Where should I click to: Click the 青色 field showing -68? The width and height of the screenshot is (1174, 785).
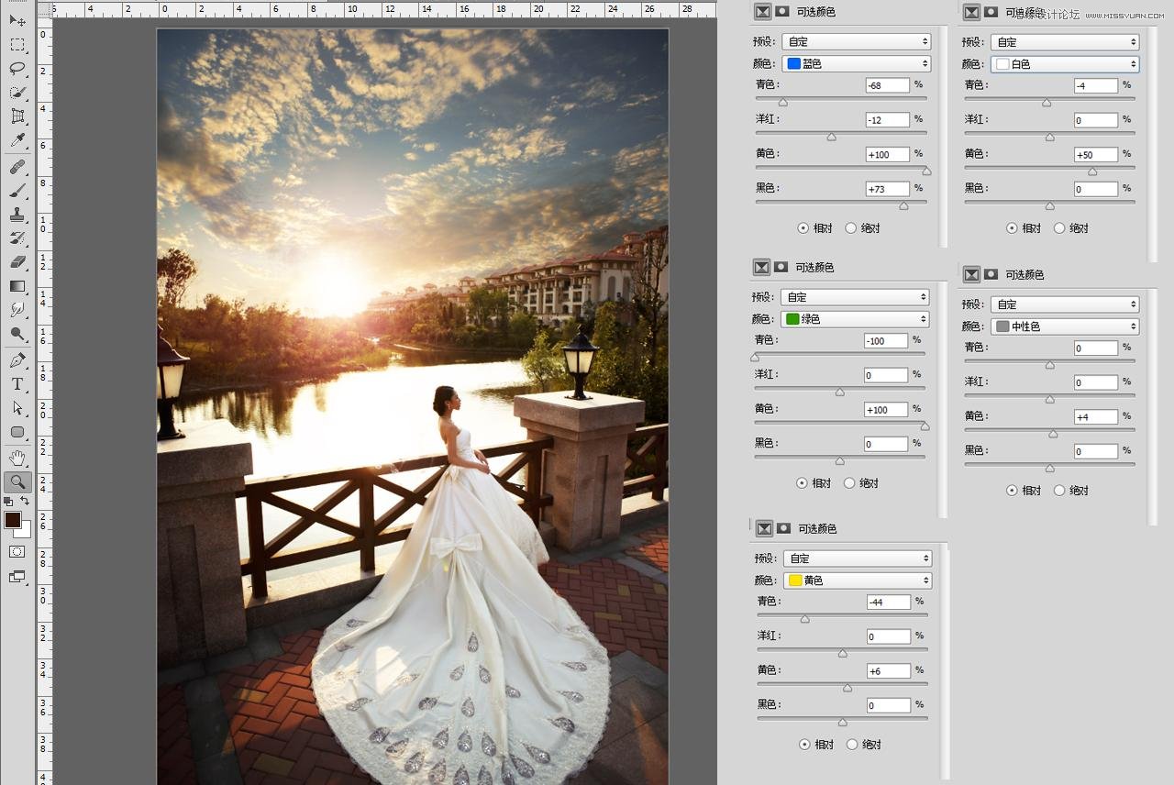[x=888, y=85]
